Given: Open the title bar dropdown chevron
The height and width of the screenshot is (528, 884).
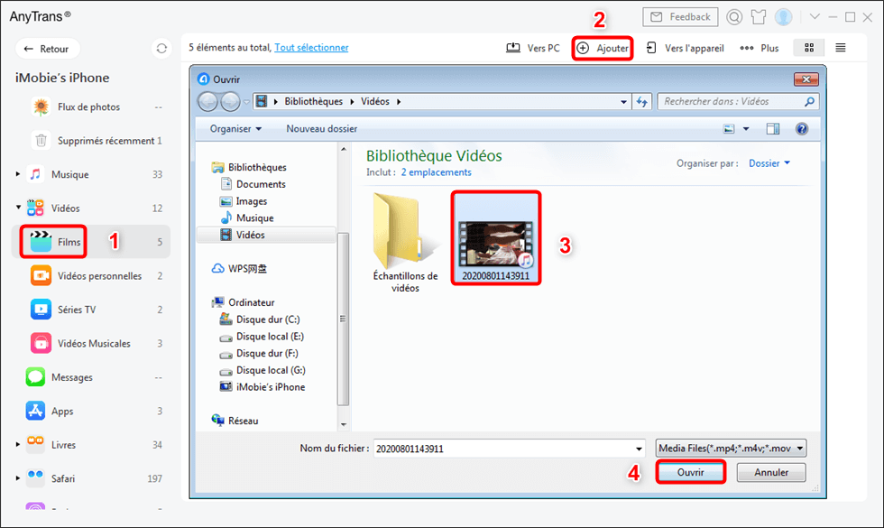Looking at the screenshot, I should tap(815, 17).
